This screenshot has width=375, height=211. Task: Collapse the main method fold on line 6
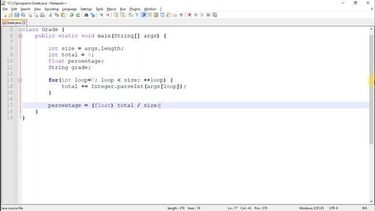[21, 36]
